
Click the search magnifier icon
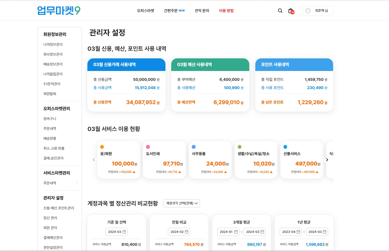tap(280, 11)
